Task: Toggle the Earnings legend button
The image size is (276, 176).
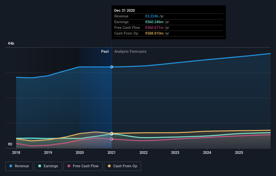Action: pyautogui.click(x=48, y=166)
